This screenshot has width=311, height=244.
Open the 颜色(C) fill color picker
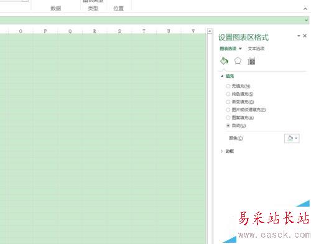pyautogui.click(x=292, y=138)
